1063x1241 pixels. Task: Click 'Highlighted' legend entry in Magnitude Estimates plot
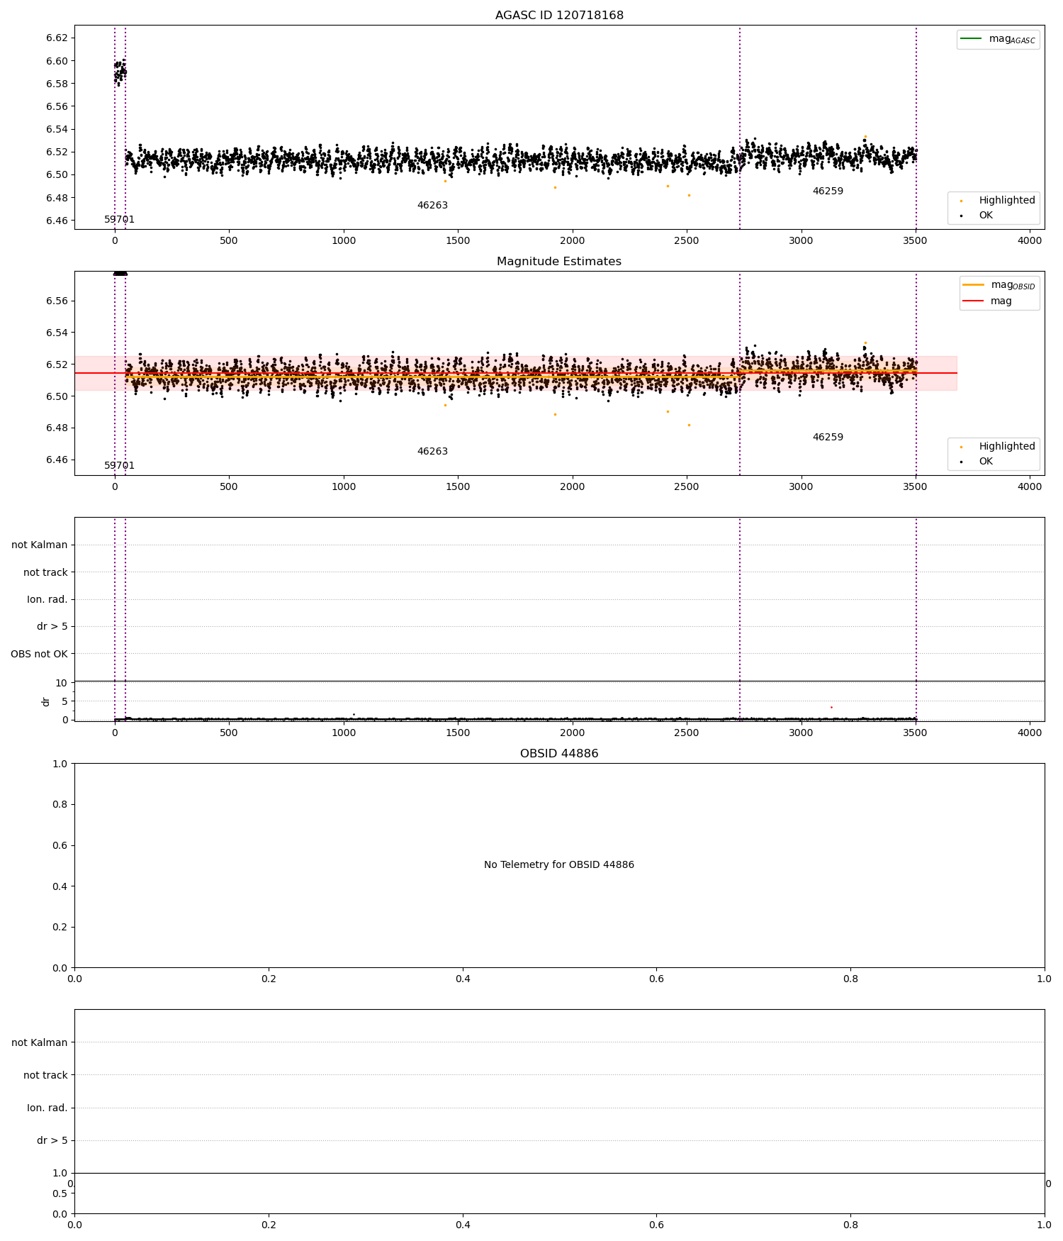click(x=1007, y=446)
